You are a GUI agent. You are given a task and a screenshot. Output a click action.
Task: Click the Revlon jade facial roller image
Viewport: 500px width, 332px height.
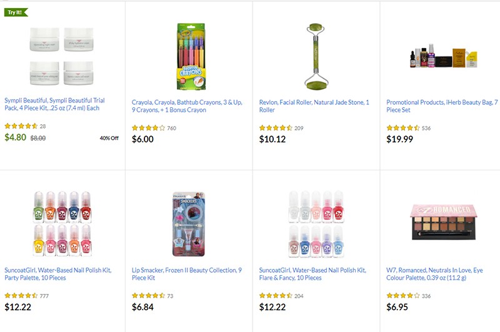click(317, 57)
